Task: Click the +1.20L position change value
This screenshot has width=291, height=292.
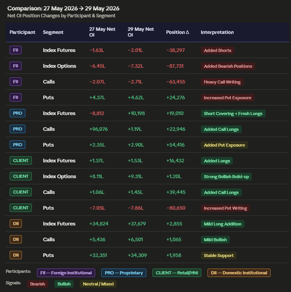Action: click(174, 176)
